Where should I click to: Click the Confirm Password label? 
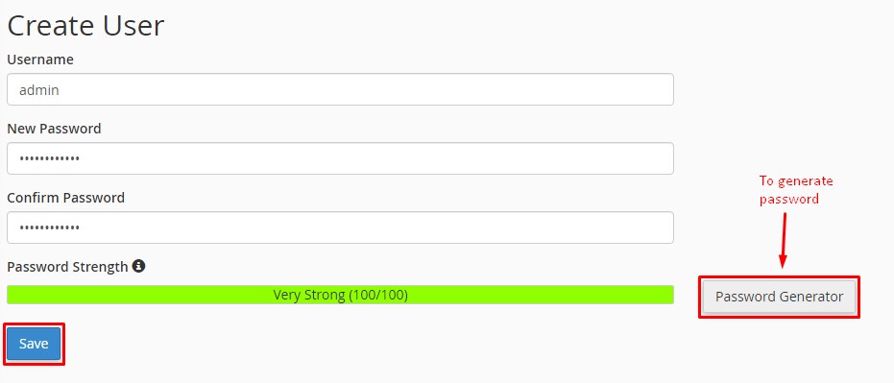[x=65, y=198]
